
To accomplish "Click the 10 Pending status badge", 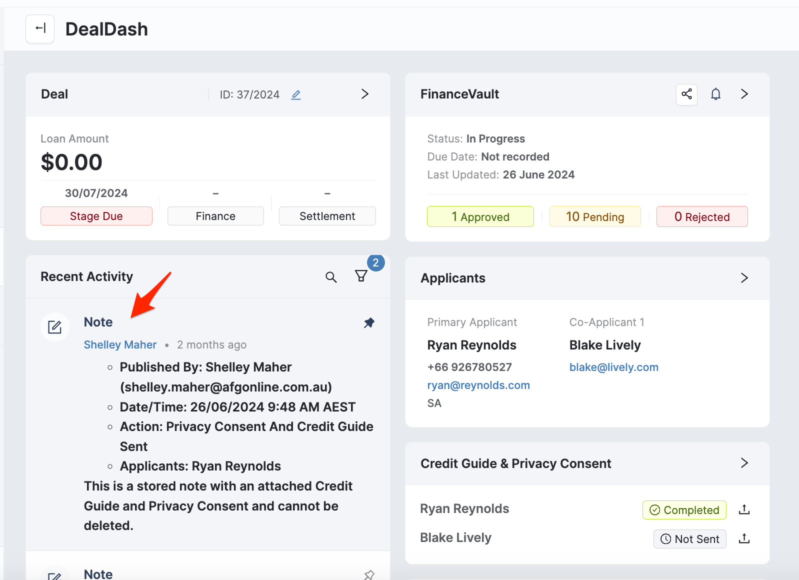I will point(594,216).
